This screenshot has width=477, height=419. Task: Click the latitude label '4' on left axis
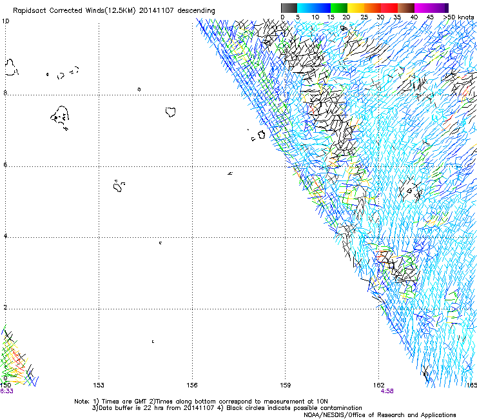click(5, 236)
